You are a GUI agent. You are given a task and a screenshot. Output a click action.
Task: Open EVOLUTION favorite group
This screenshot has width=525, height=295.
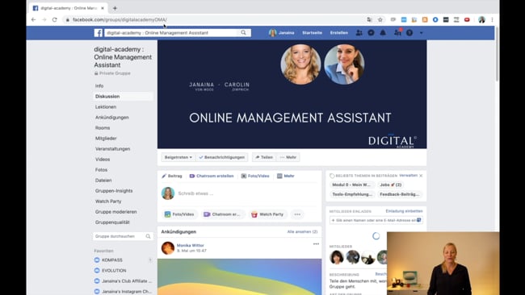coord(114,270)
